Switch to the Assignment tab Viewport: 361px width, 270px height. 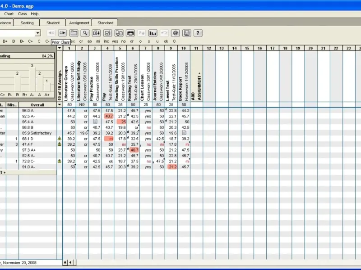point(79,23)
